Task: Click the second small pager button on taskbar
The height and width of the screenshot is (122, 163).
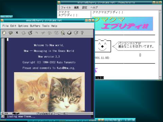Action: [x=102, y=120]
